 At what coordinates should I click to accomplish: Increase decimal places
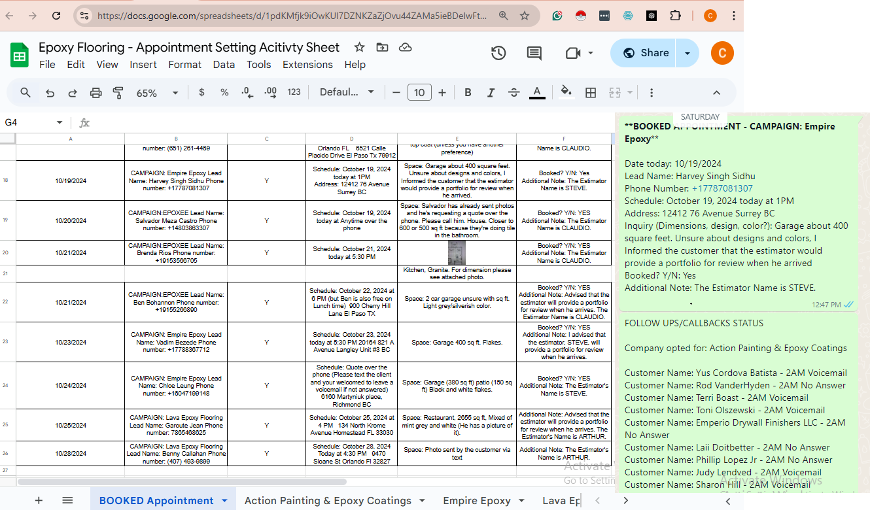270,93
